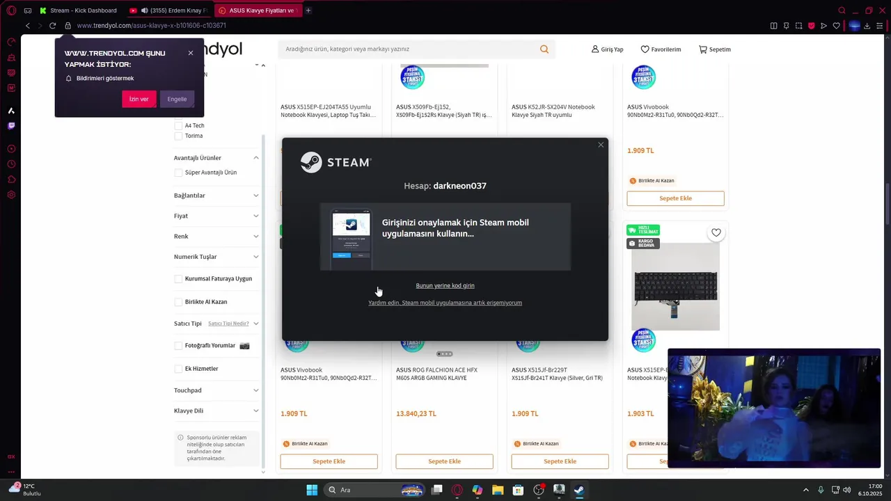Open the Opera split screen icon

coord(773,26)
